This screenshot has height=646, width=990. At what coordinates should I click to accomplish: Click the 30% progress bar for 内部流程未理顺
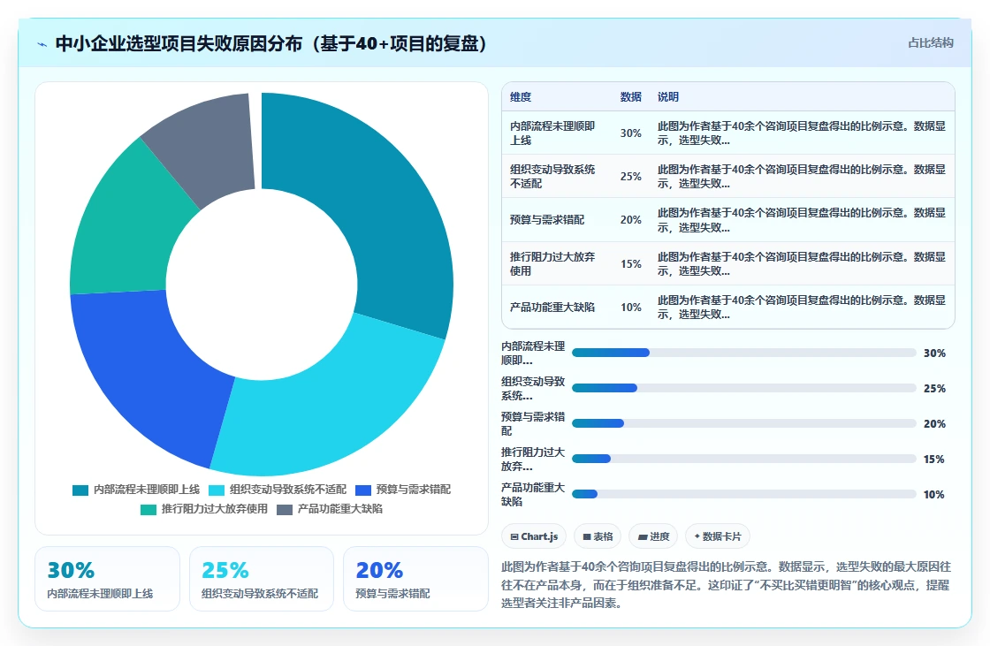click(743, 353)
